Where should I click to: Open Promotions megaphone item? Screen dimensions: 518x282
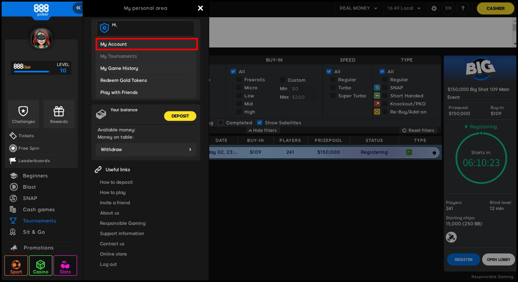pos(32,248)
